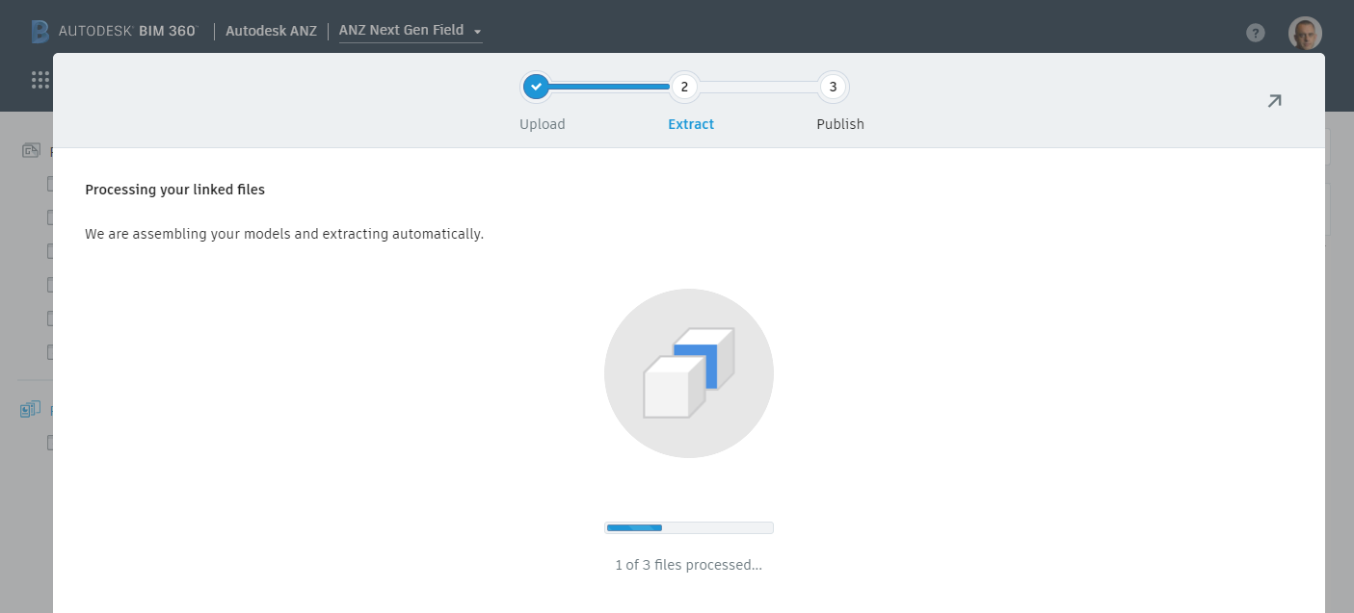Click the Plans section icon in the sidebar
The width and height of the screenshot is (1354, 613).
tap(31, 150)
